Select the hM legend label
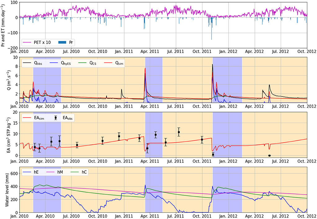Screen dimensions: 317x219 pos(60,172)
